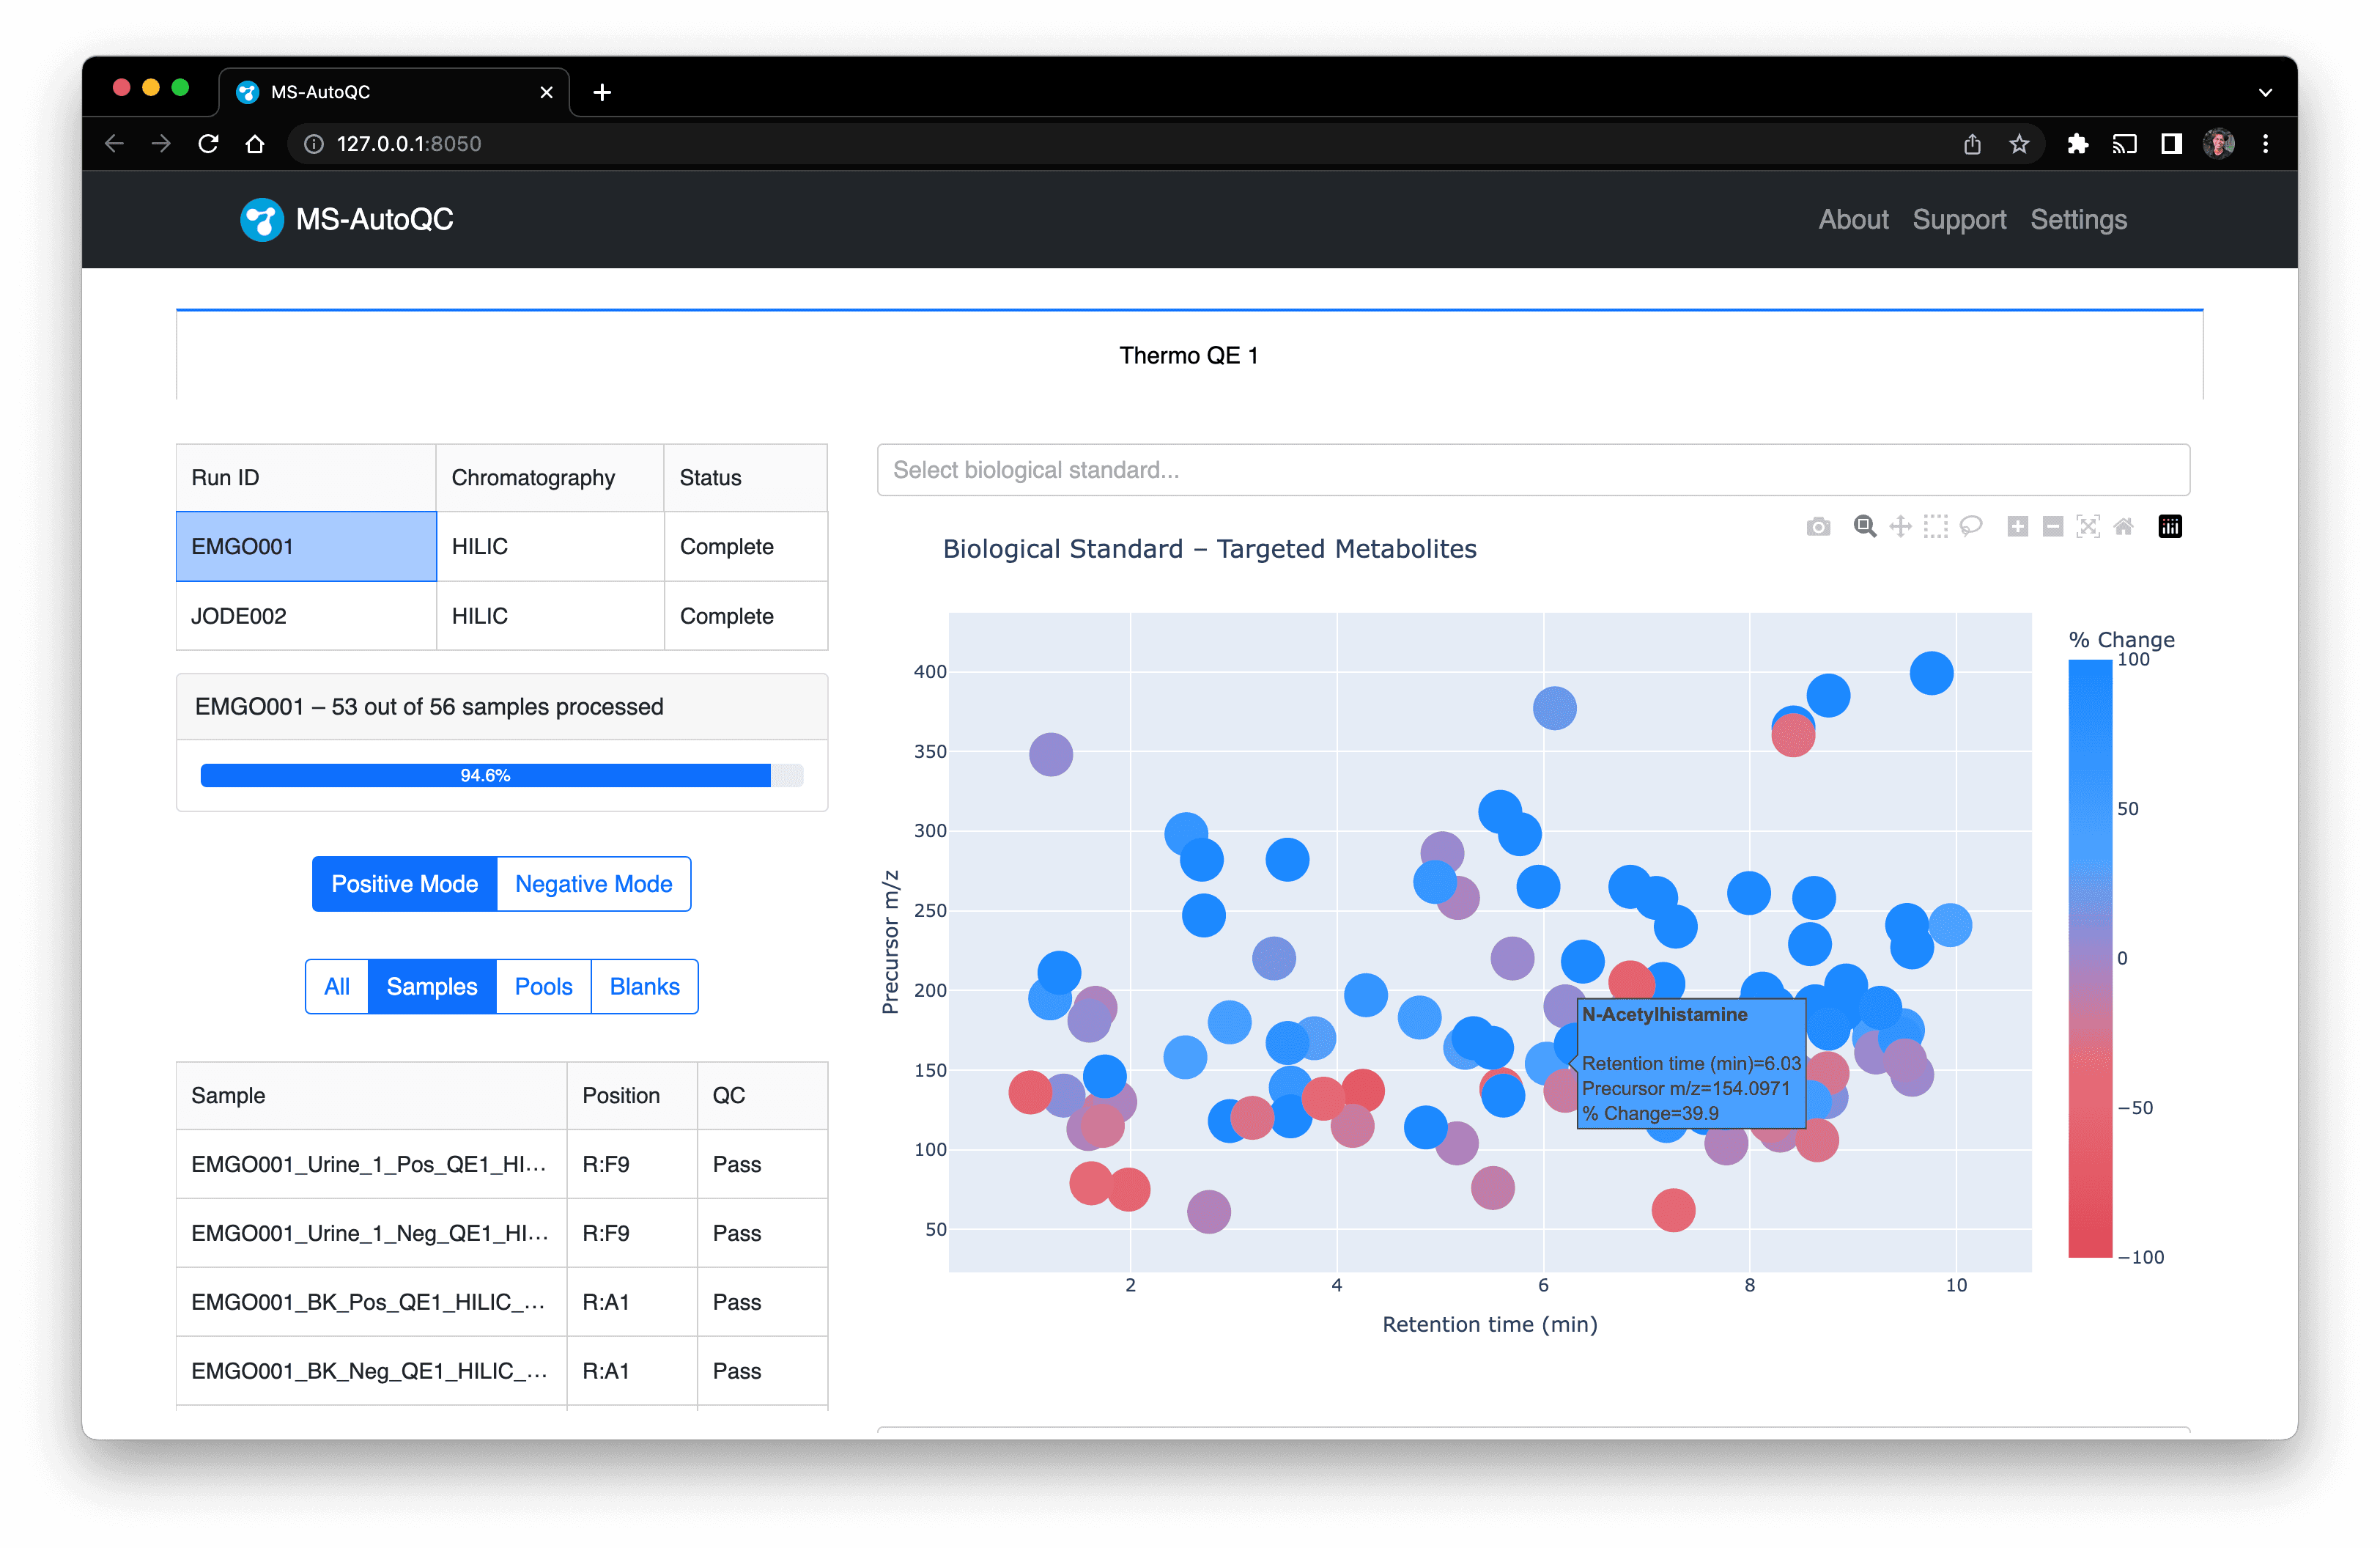
Task: Filter sample table by Blanks
Action: click(x=644, y=987)
